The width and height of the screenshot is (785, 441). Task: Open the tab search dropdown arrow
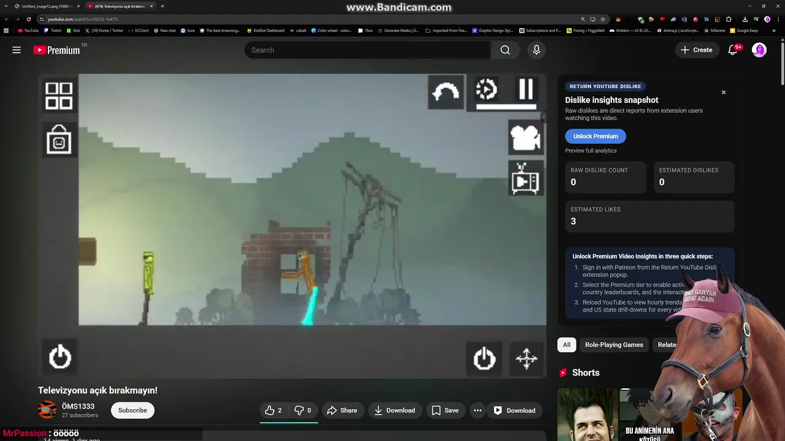point(6,6)
